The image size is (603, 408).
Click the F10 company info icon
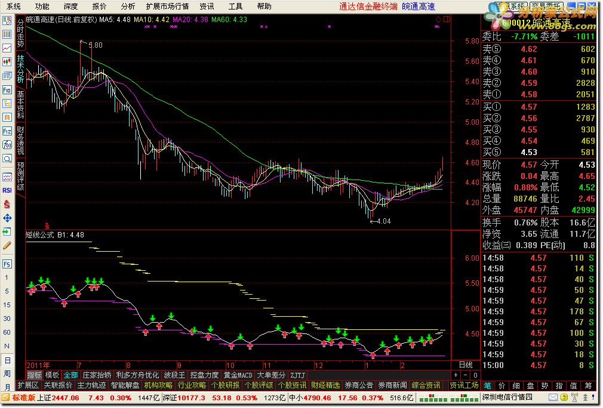pyautogui.click(x=7, y=90)
